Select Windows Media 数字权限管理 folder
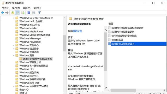The image size is (167, 94). (35, 35)
